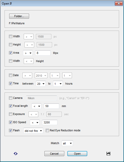Uncheck the ISO Speed checkbox
Image resolution: width=124 pixels, height=162 pixels.
[10, 122]
